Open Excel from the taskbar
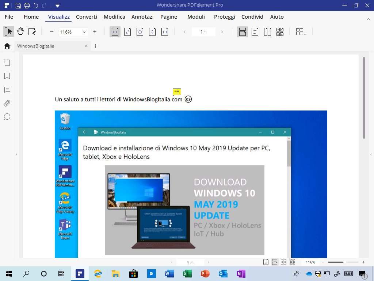Viewport: 374px width, 281px height. [187, 274]
